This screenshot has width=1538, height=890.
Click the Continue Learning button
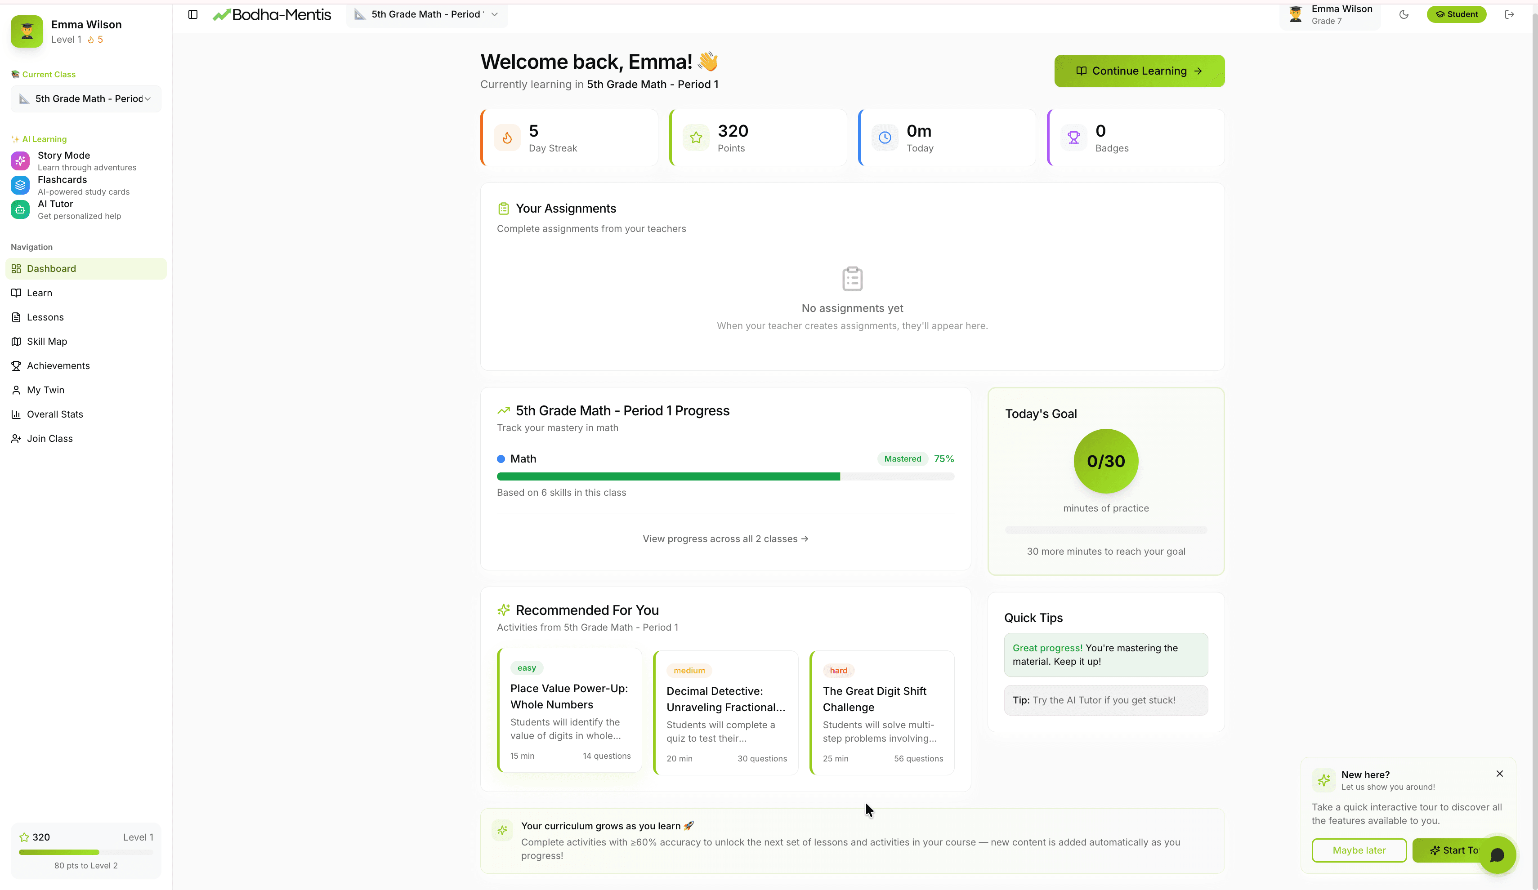(1139, 71)
